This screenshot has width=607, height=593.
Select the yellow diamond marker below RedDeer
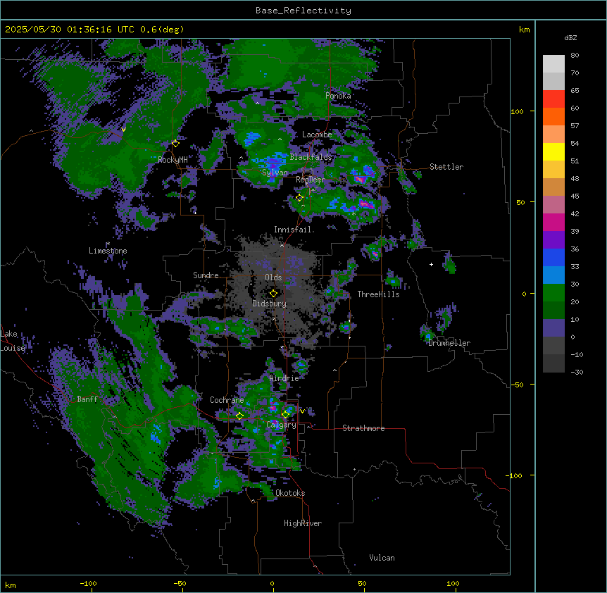[299, 197]
